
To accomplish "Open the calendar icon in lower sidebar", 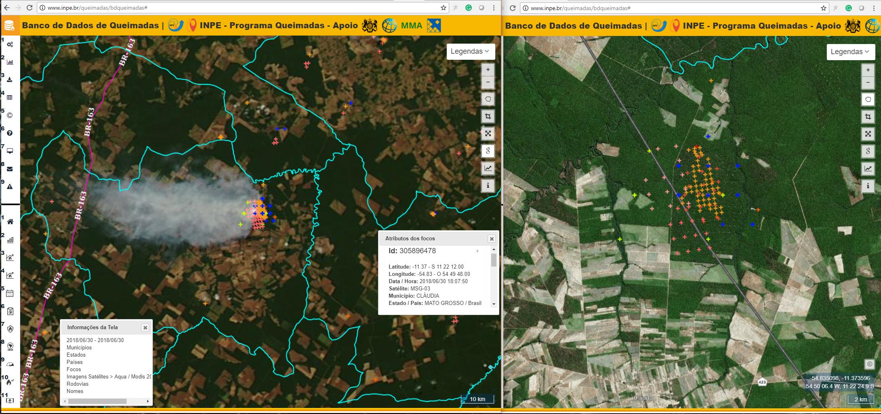I will [x=10, y=293].
